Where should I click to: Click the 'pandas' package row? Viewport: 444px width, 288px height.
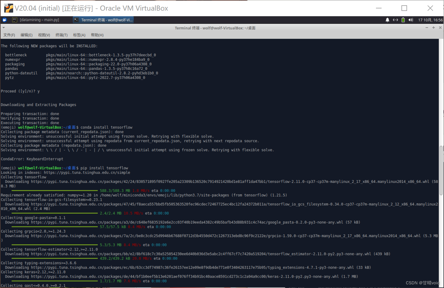[76, 69]
